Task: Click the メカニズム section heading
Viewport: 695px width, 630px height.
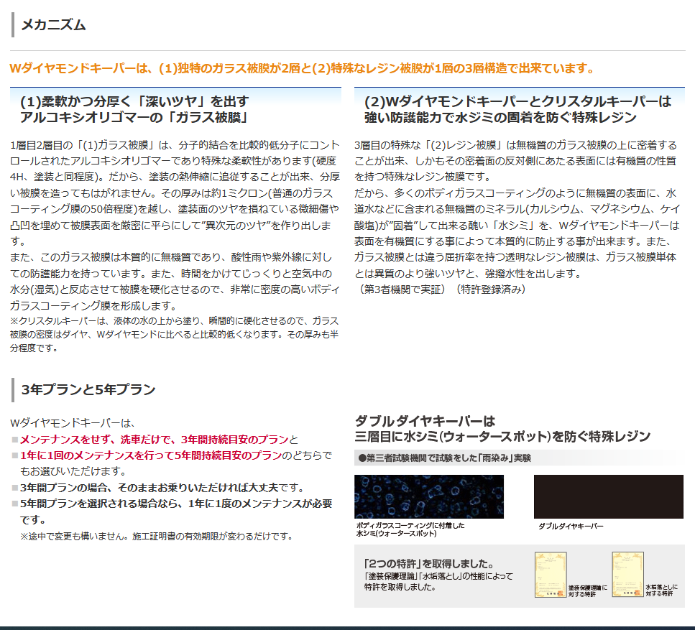Action: click(x=54, y=25)
